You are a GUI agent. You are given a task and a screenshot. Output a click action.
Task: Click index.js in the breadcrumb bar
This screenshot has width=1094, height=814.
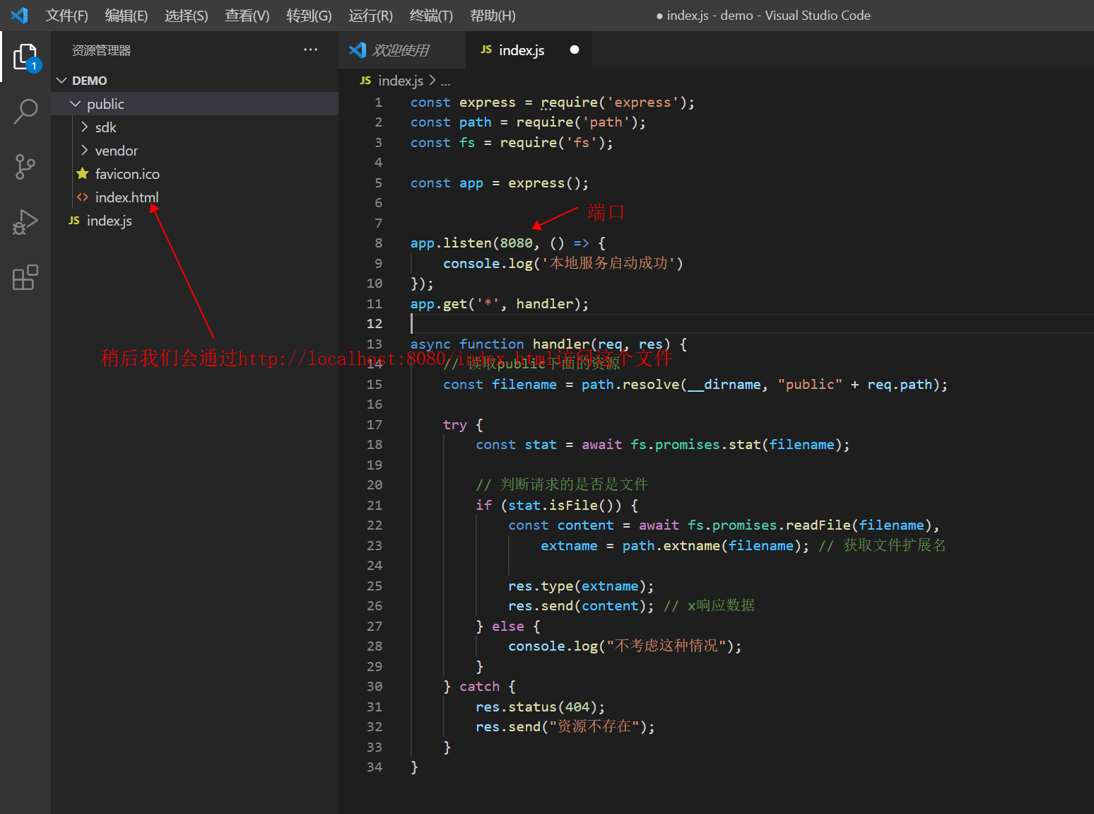pos(401,81)
